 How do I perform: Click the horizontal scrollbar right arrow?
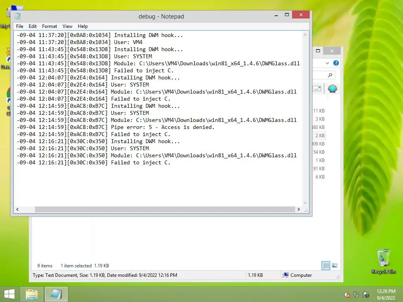pos(298,209)
